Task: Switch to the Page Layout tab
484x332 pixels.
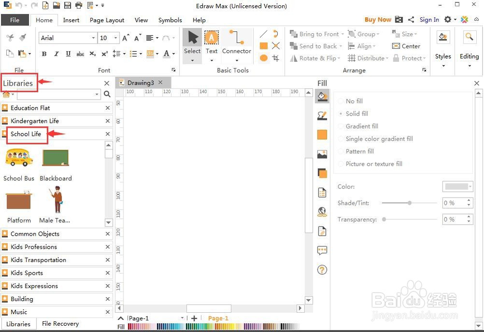Action: [107, 20]
